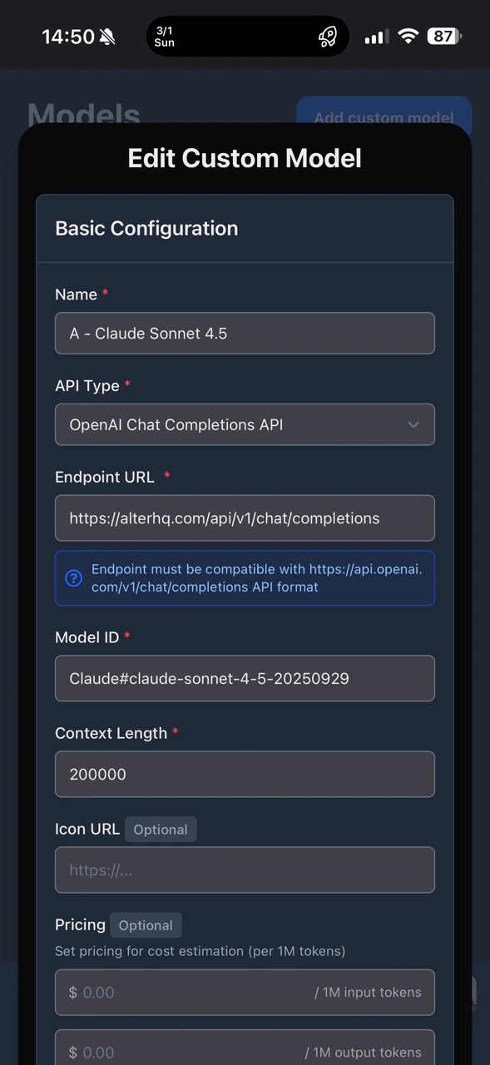
Task: Tap the battery indicator showing 87
Action: (x=443, y=36)
